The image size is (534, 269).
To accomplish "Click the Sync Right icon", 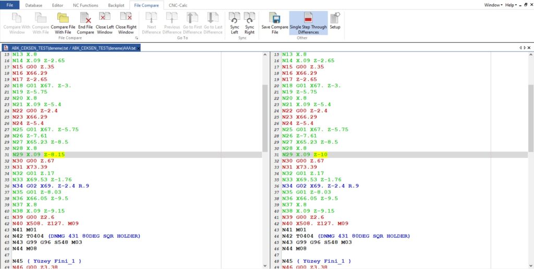I will click(x=249, y=22).
